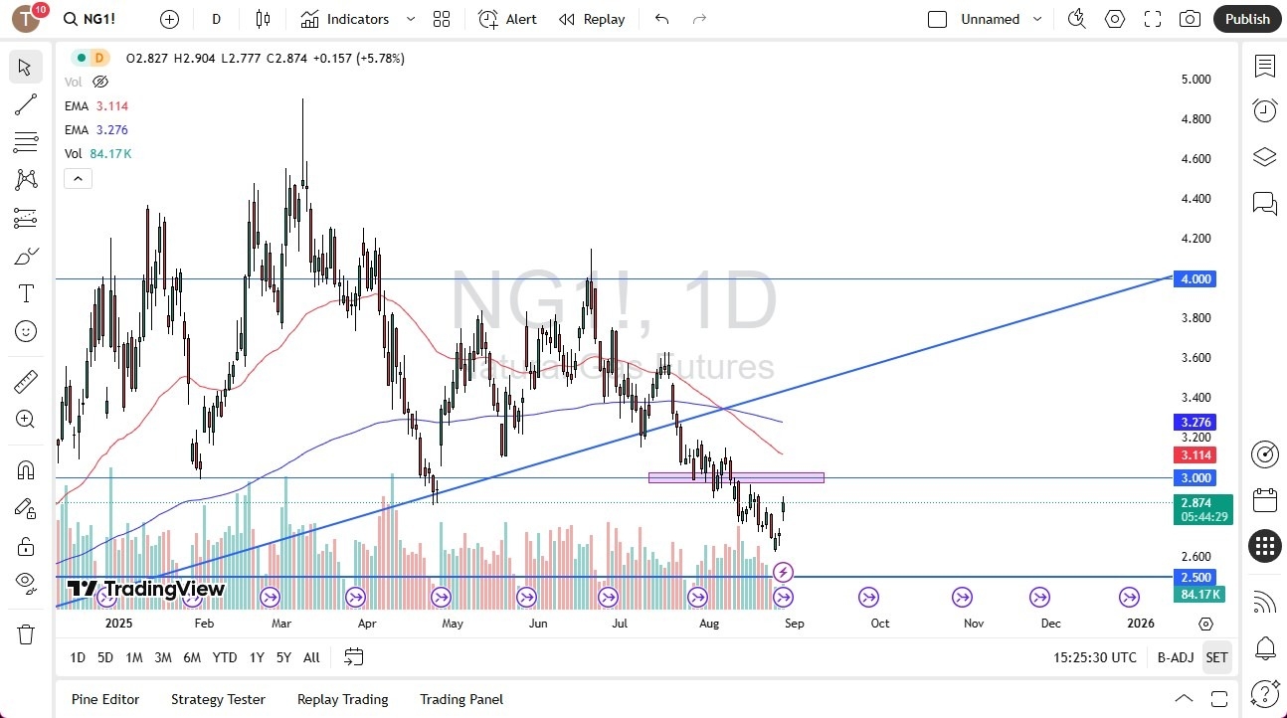The width and height of the screenshot is (1287, 718).
Task: Collapse the indicators legend arrow
Action: click(78, 178)
